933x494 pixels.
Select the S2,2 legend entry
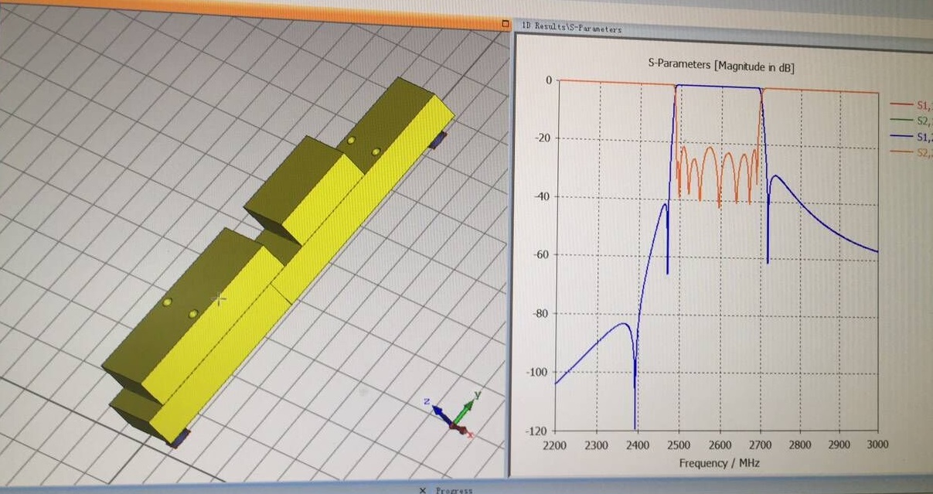click(x=911, y=153)
